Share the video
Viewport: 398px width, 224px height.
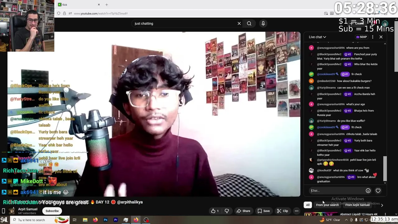(x=243, y=211)
